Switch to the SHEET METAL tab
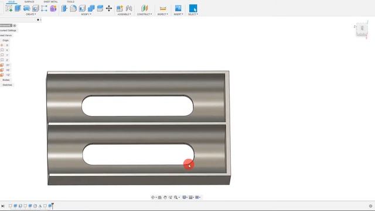 pyautogui.click(x=50, y=2)
